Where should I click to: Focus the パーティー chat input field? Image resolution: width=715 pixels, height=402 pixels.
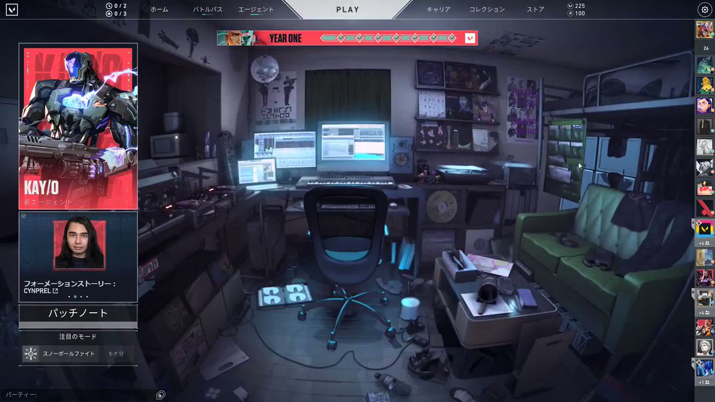click(77, 395)
